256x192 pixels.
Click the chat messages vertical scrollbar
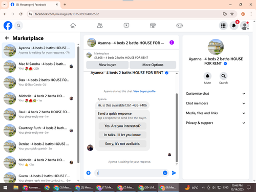tap(177, 127)
